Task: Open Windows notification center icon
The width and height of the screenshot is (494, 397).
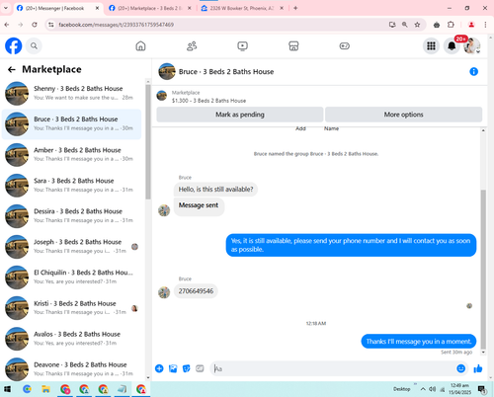Action: coord(482,390)
